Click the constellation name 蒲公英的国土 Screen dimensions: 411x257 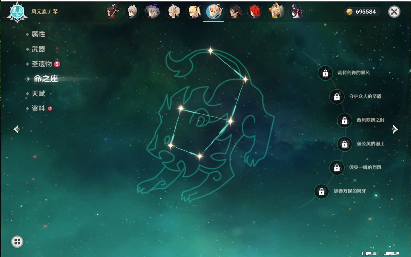(371, 144)
